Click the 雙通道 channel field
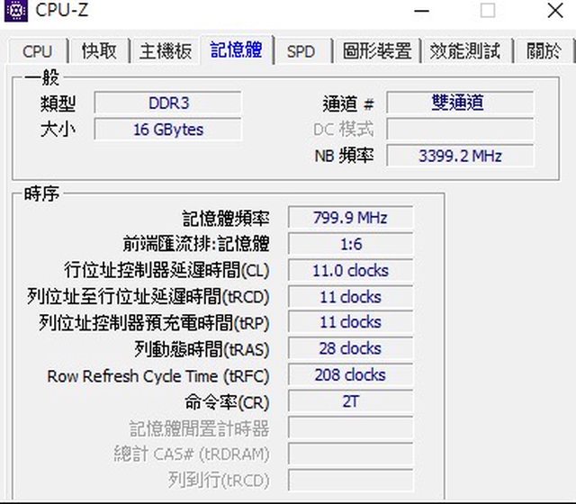Viewport: 576px width, 504px height. [x=460, y=103]
